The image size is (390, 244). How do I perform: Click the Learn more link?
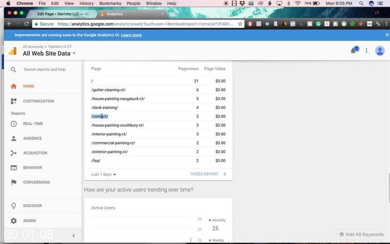(131, 35)
